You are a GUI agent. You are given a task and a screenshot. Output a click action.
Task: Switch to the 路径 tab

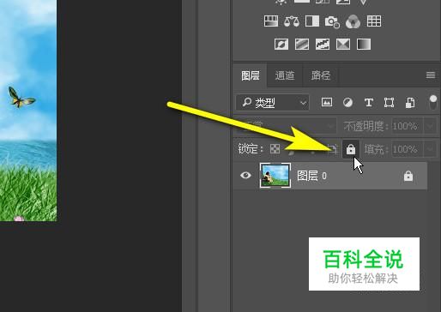(x=321, y=75)
